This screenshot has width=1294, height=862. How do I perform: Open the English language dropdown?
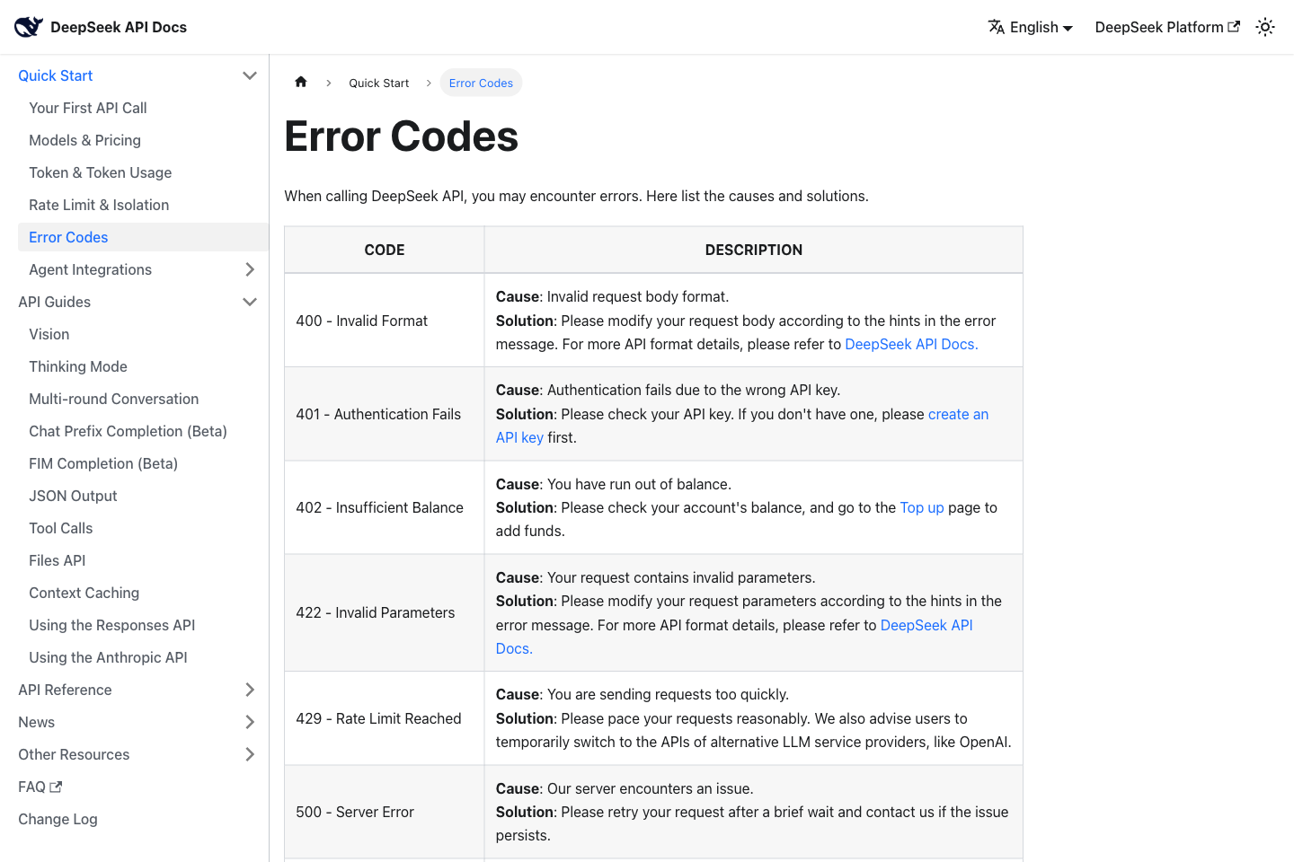(x=1031, y=27)
